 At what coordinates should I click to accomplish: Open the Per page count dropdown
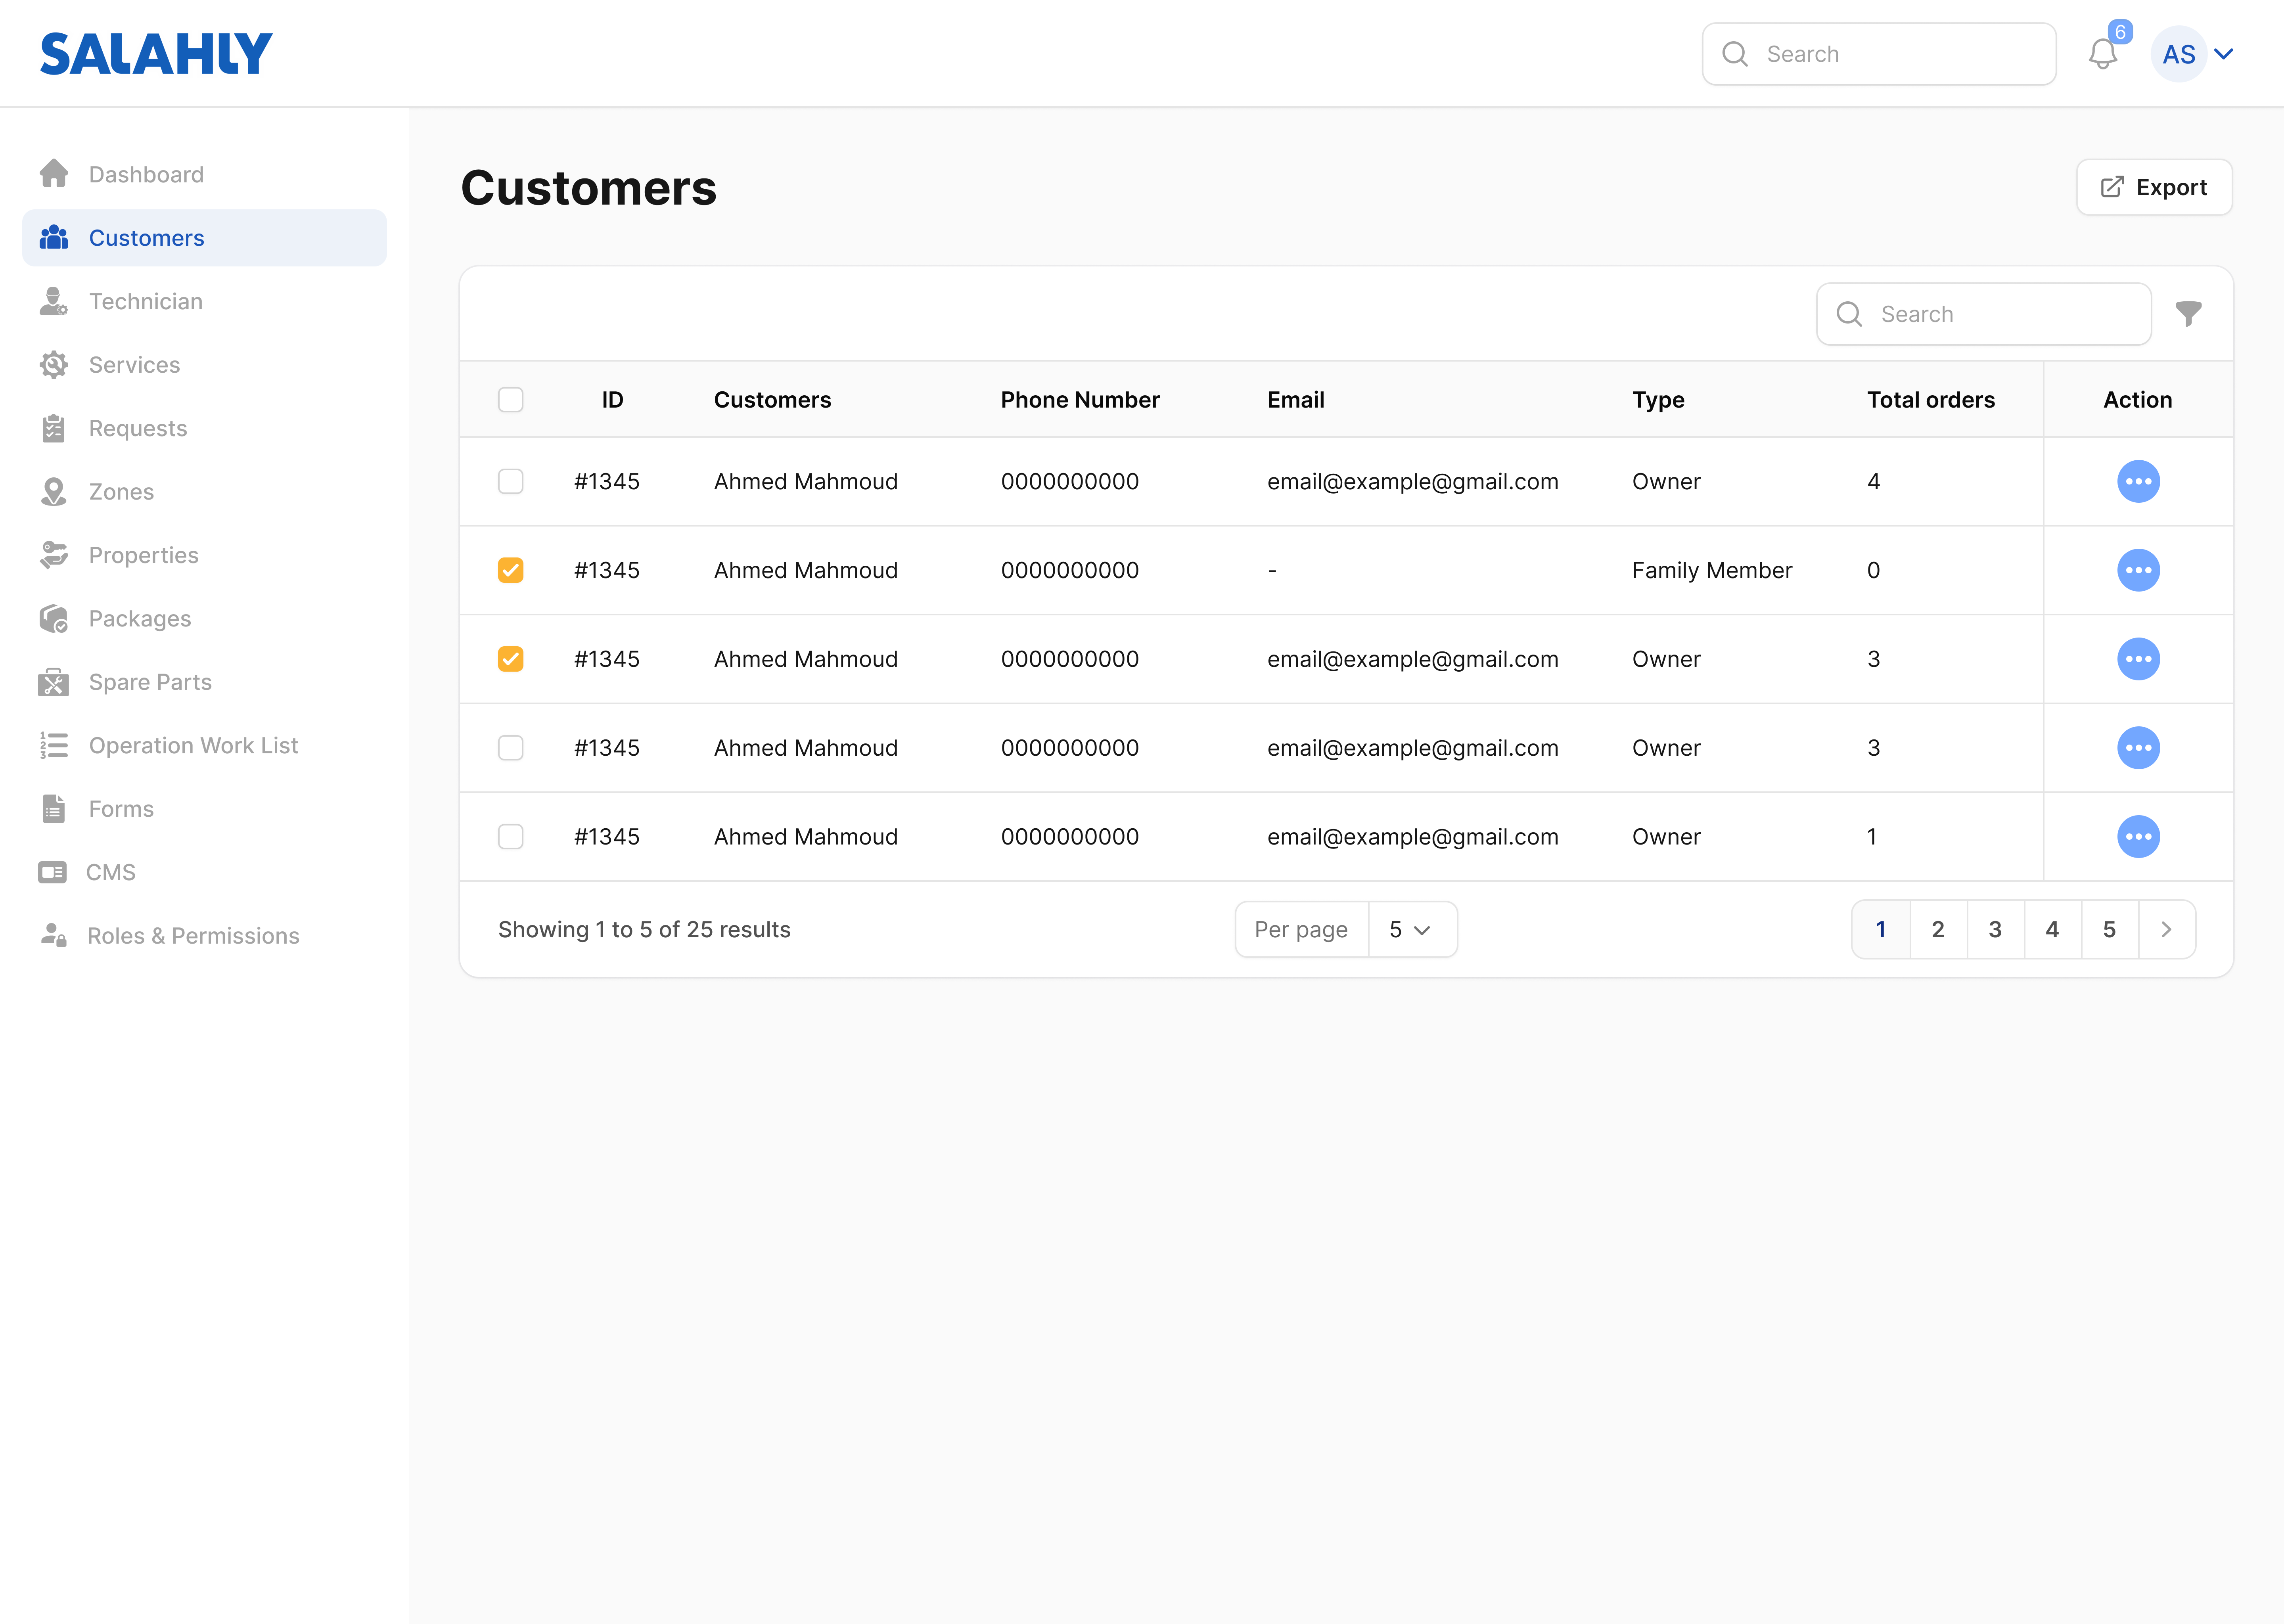point(1410,930)
